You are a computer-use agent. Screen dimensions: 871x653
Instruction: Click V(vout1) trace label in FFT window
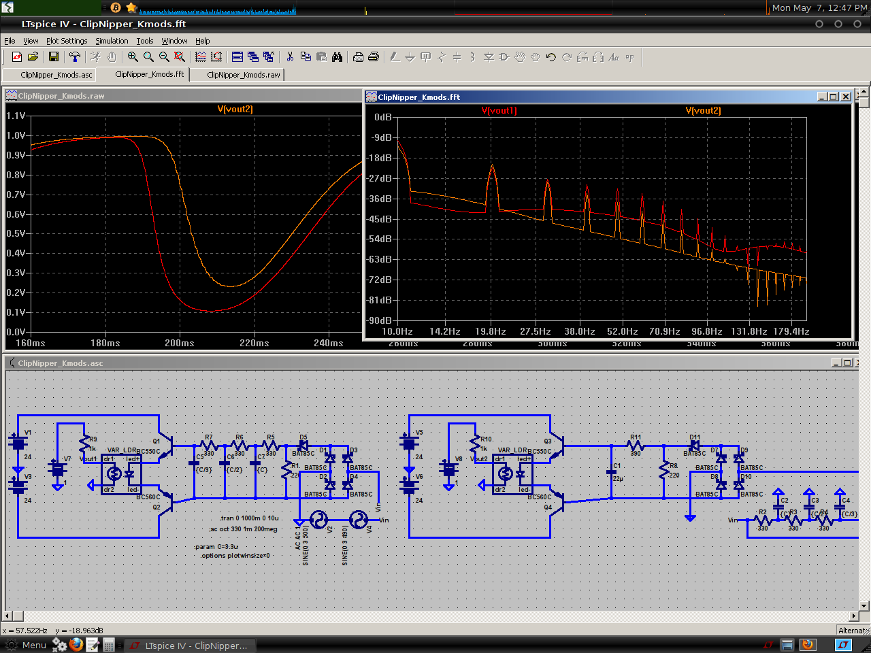click(499, 110)
